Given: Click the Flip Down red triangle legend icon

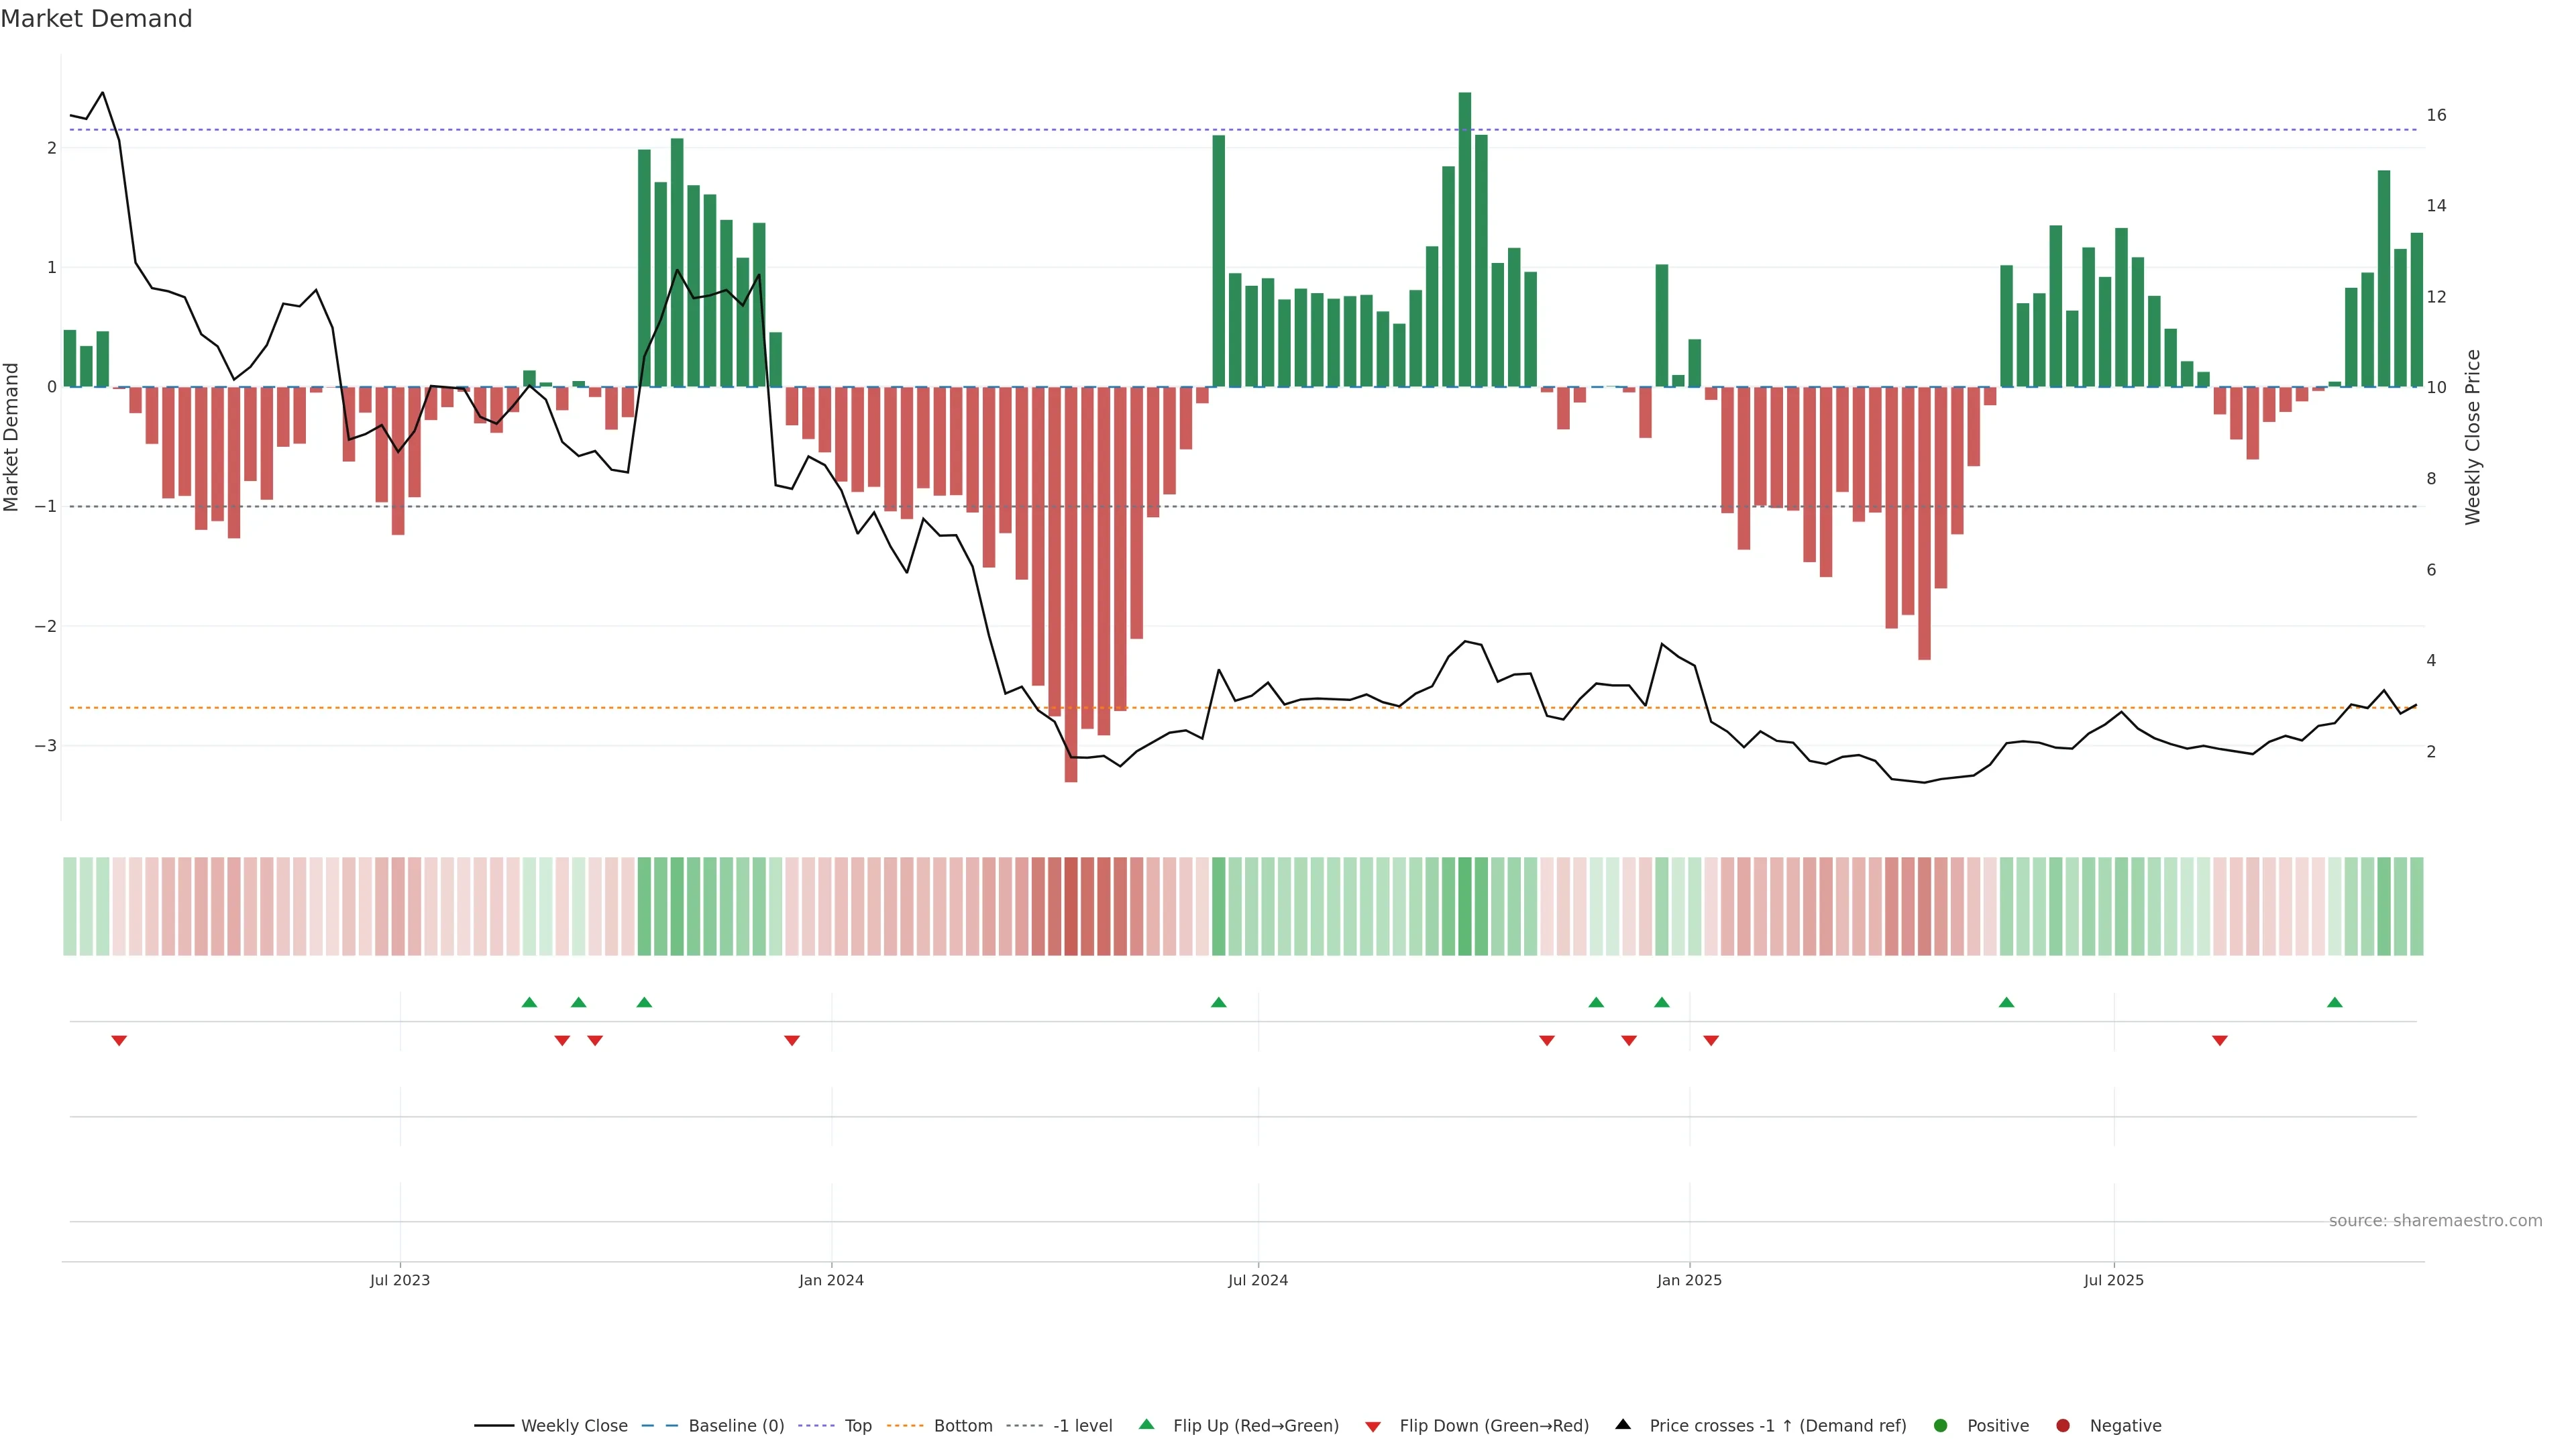Looking at the screenshot, I should (x=1373, y=1426).
